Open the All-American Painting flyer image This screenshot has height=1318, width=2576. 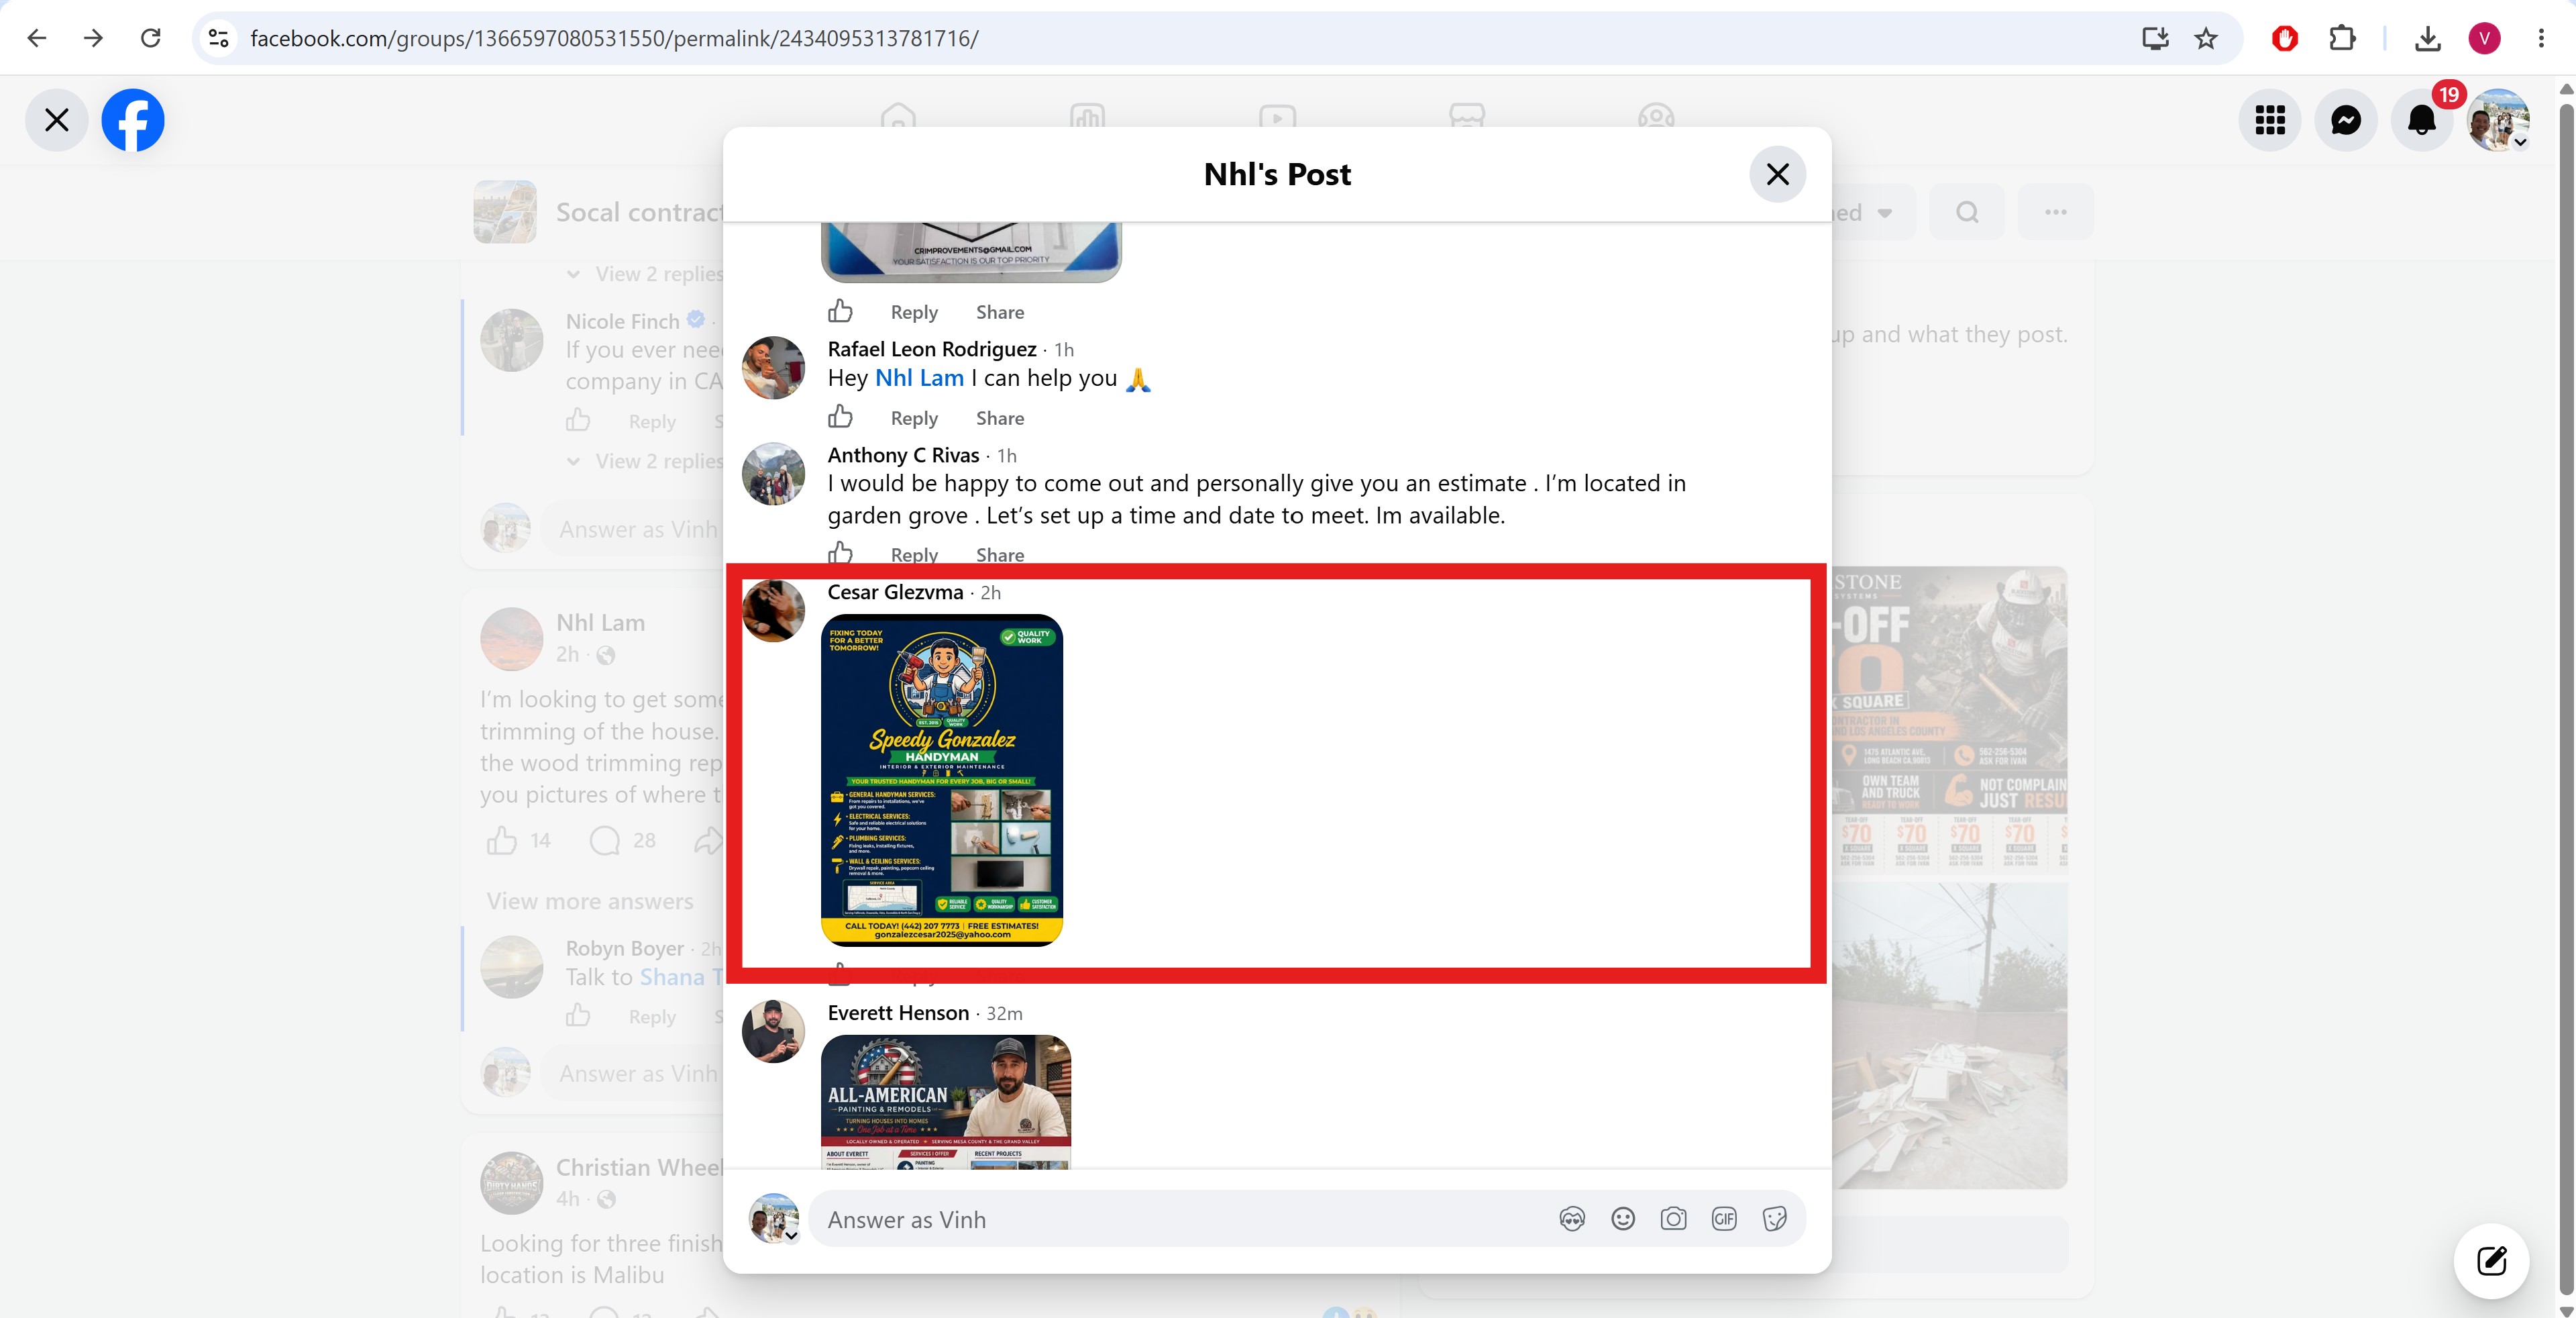tap(946, 1101)
